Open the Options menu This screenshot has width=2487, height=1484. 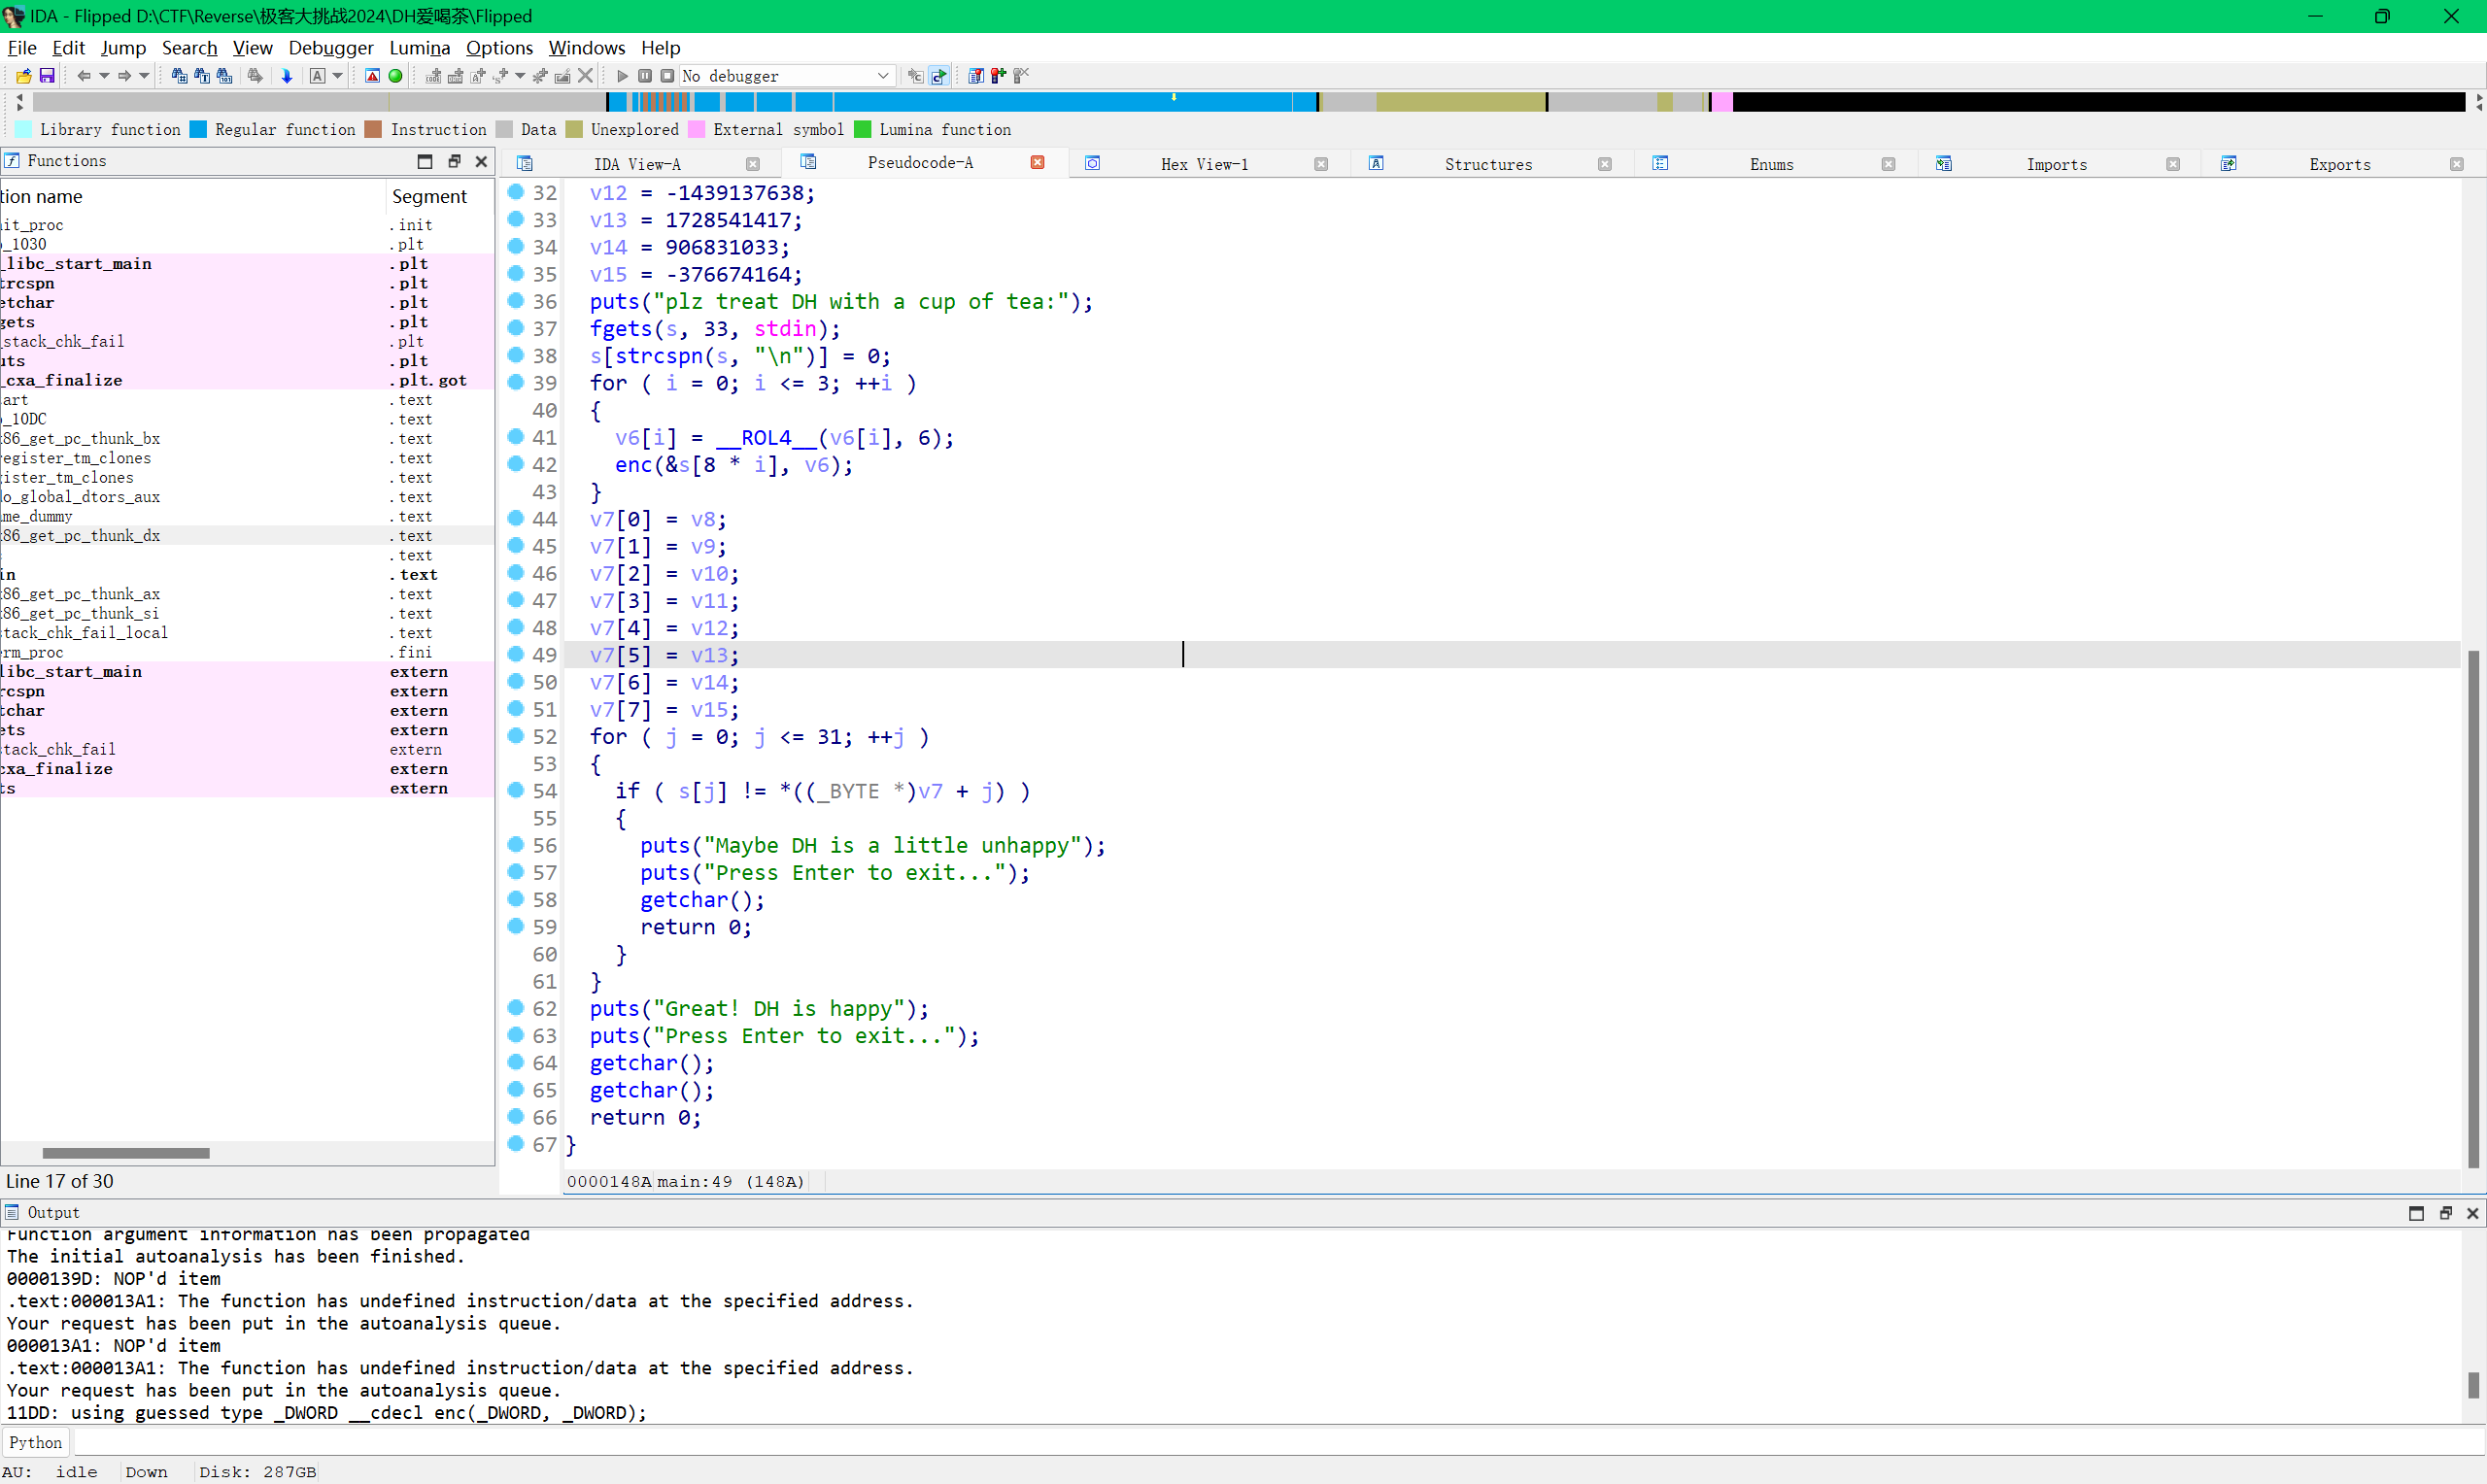[499, 48]
